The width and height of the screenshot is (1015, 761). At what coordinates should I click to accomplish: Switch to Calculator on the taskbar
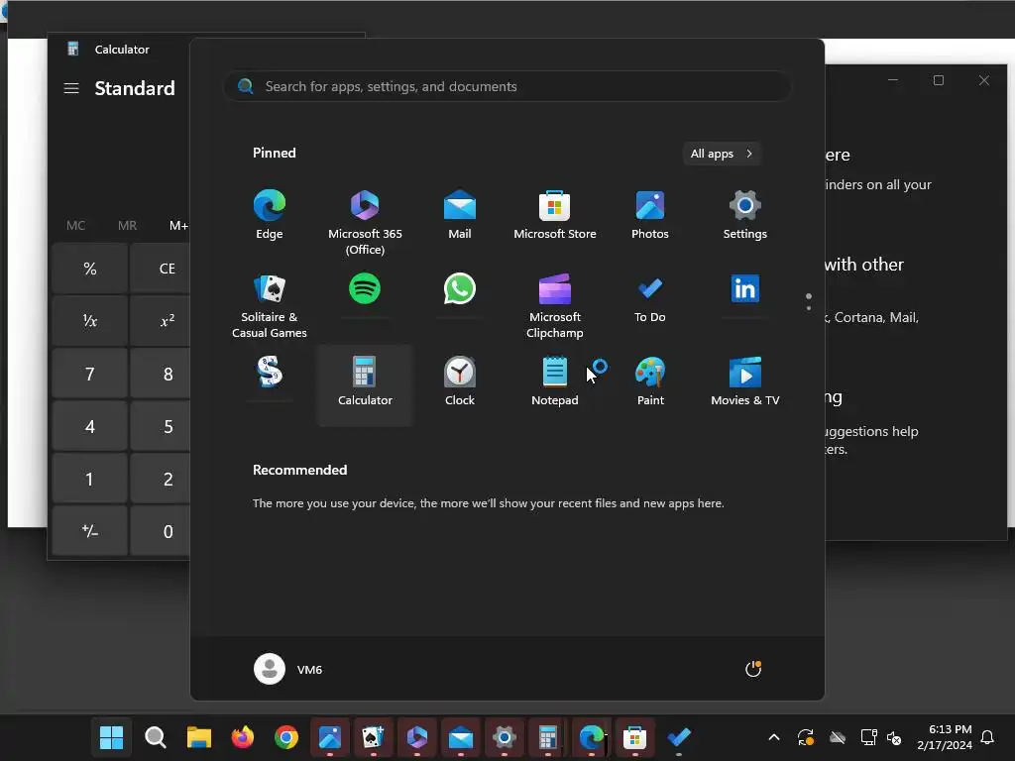point(547,737)
